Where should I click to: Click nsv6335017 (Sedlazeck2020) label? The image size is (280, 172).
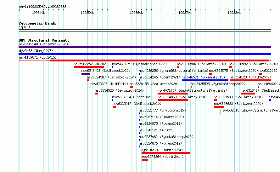pyautogui.click(x=137, y=104)
